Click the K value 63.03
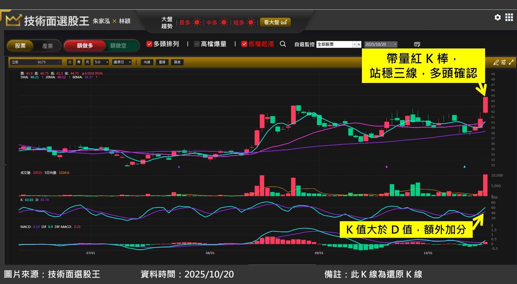 pos(29,200)
